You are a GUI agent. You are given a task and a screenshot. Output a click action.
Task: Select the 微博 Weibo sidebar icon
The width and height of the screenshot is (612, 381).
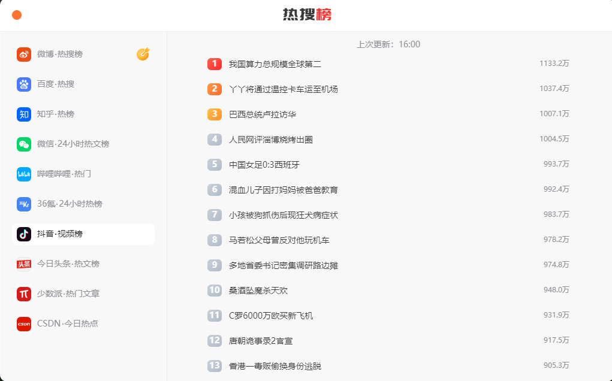click(23, 54)
